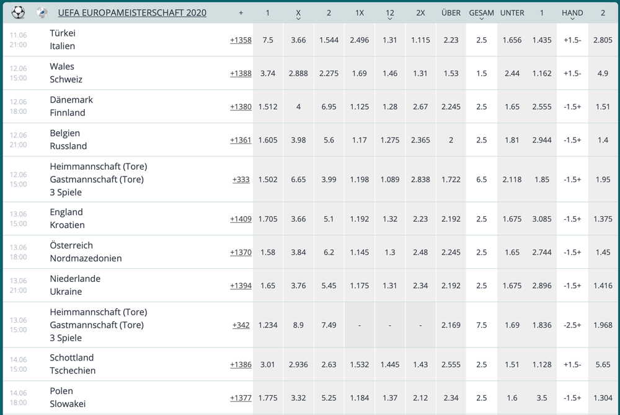
Task: Choose handicap odds 5.65 for Tschechien
Action: 603,365
